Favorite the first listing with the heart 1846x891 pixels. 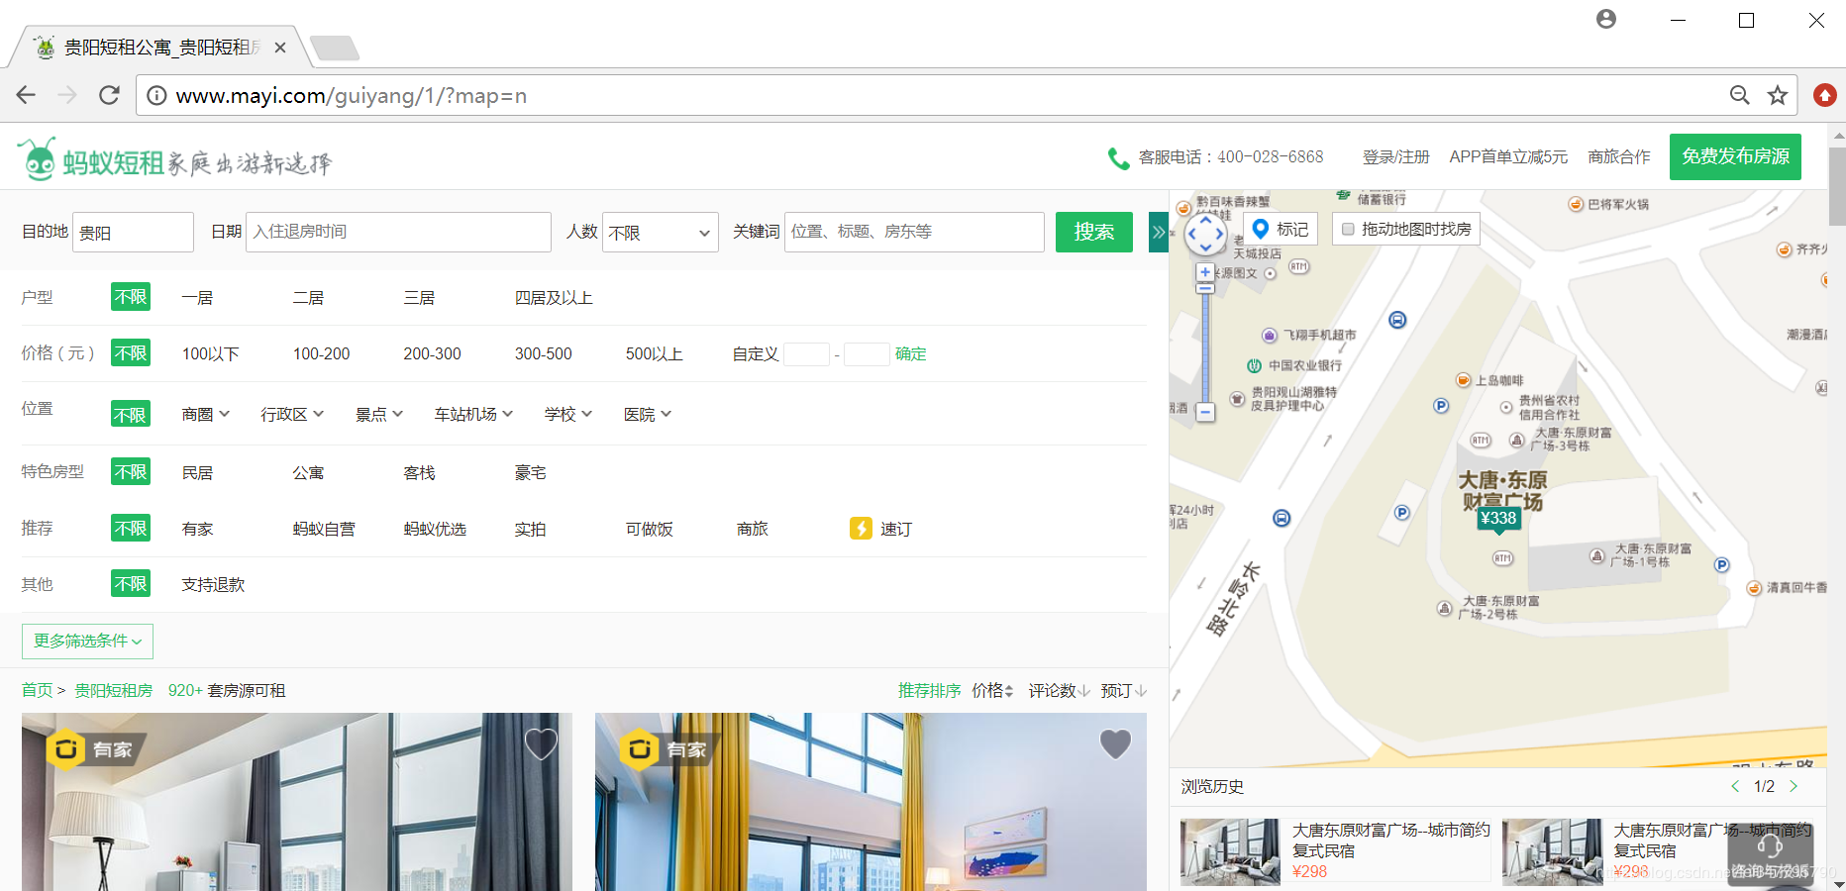(x=541, y=743)
